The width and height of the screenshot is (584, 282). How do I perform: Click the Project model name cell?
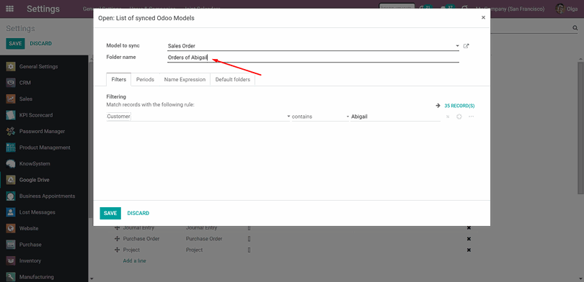(195, 250)
